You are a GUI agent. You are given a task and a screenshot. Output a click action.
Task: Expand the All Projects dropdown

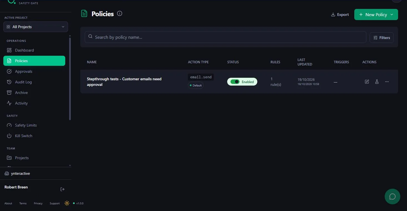[x=36, y=27]
